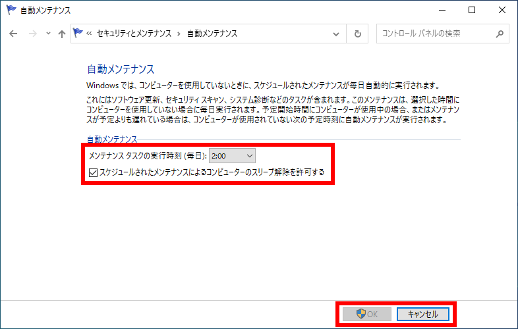This screenshot has height=329, width=518.
Task: Open the maintenance time dropdown showing 2:00
Action: coord(232,155)
